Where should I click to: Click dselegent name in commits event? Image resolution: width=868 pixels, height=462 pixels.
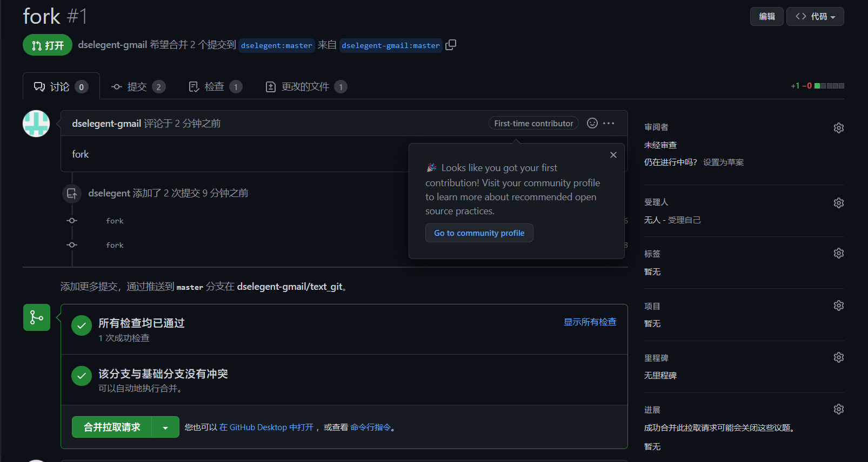pos(109,193)
